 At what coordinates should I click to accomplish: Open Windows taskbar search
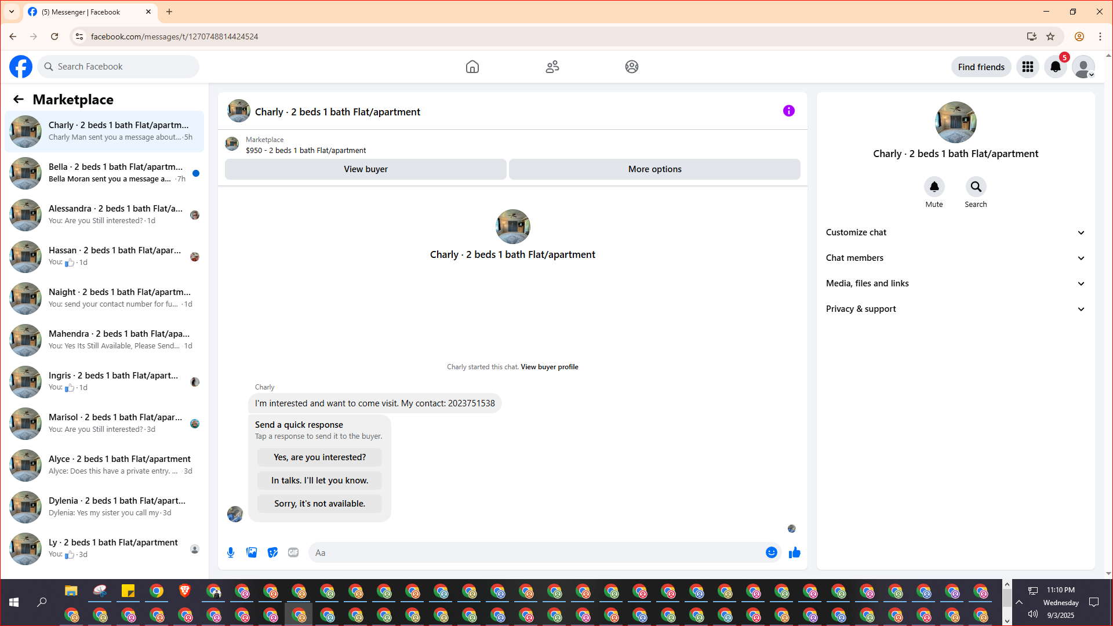(42, 602)
